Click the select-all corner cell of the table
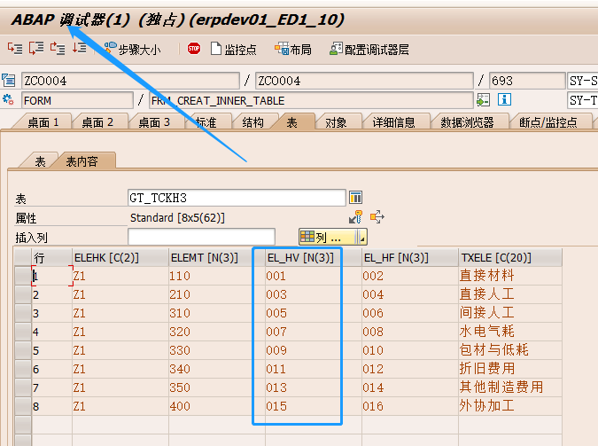The width and height of the screenshot is (598, 446). [x=23, y=257]
